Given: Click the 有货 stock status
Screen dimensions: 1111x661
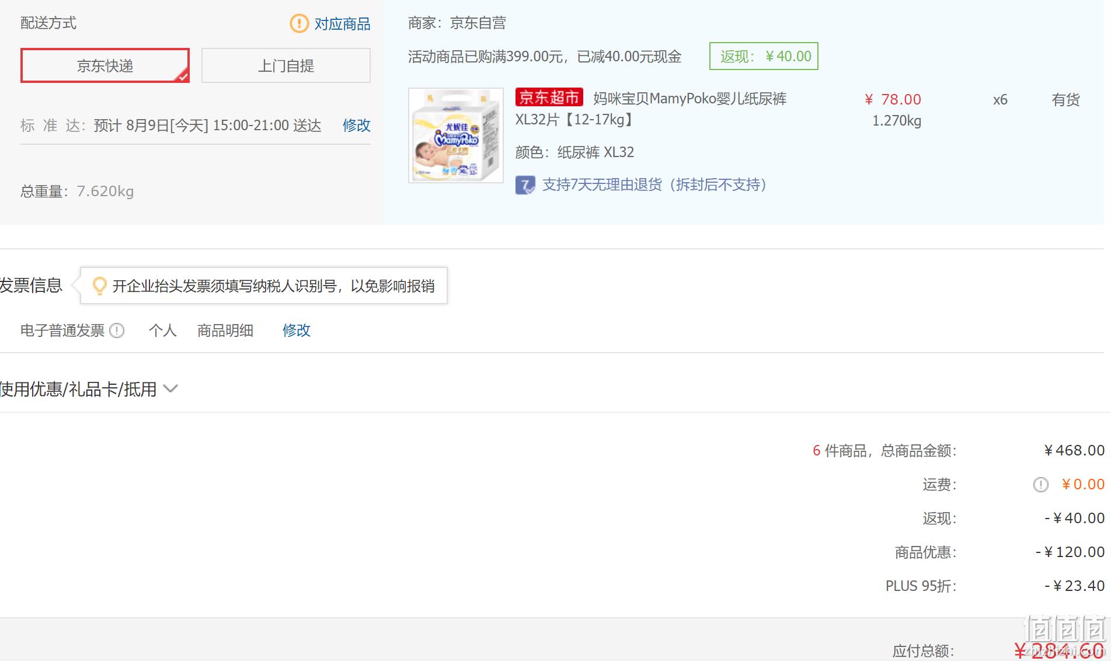Looking at the screenshot, I should tap(1065, 100).
